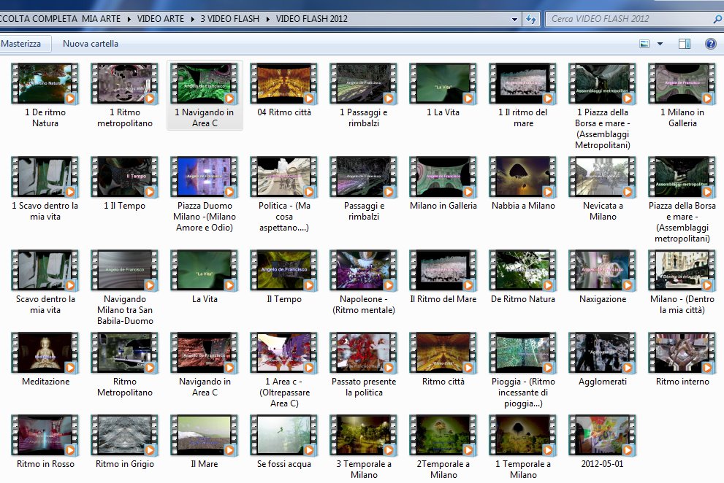Click the search magnifier icon
The width and height of the screenshot is (724, 483).
717,19
